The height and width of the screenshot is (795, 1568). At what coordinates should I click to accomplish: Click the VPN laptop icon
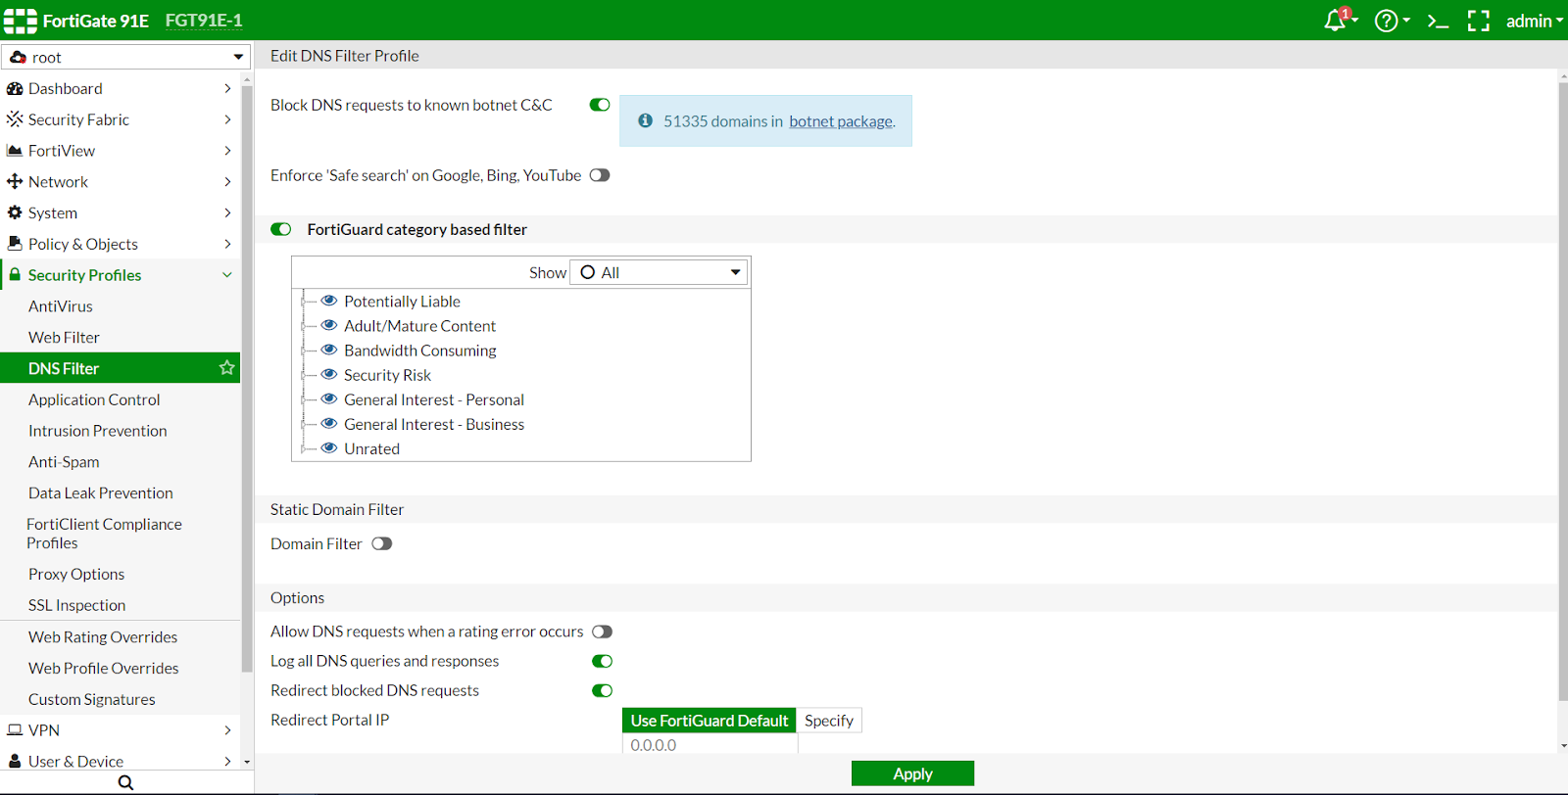tap(15, 729)
